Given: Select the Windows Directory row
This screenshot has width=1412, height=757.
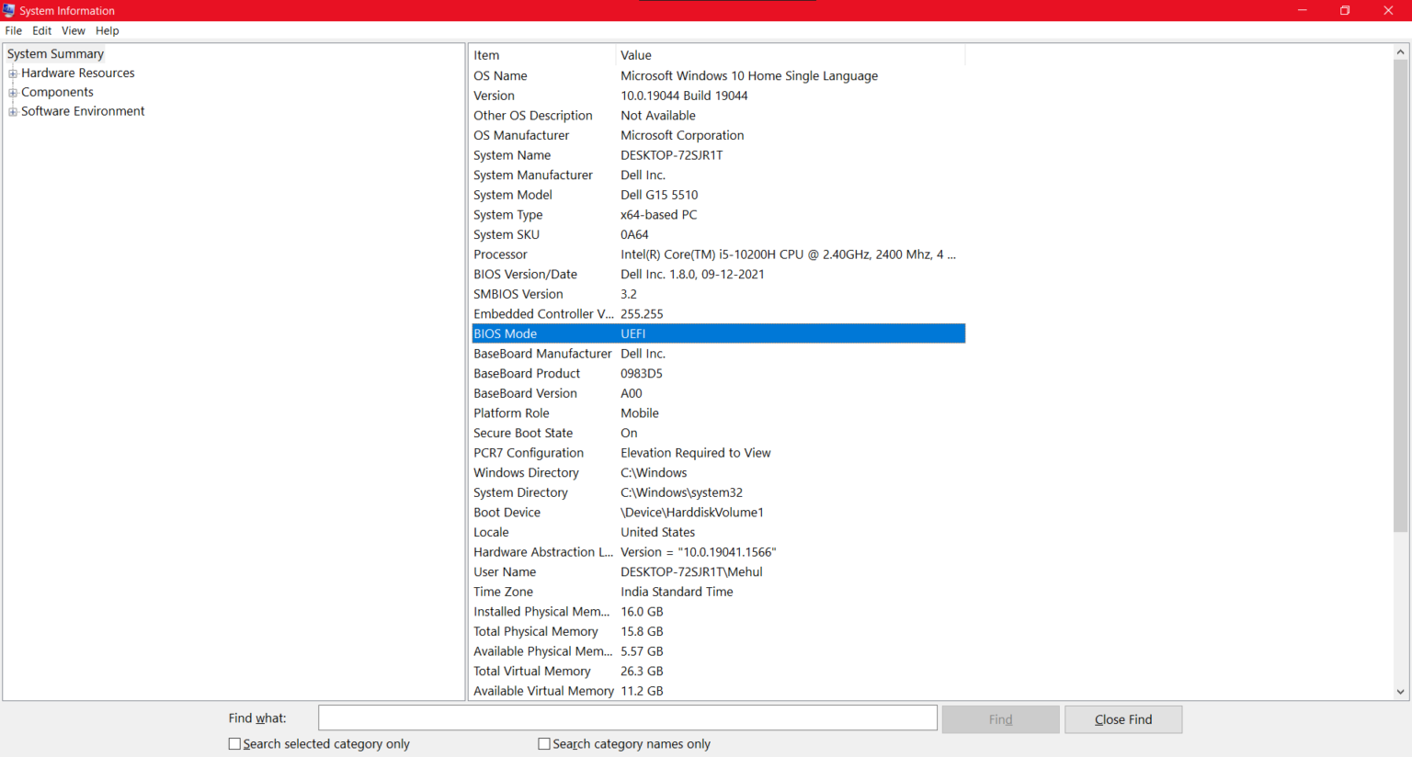Looking at the screenshot, I should tap(719, 473).
